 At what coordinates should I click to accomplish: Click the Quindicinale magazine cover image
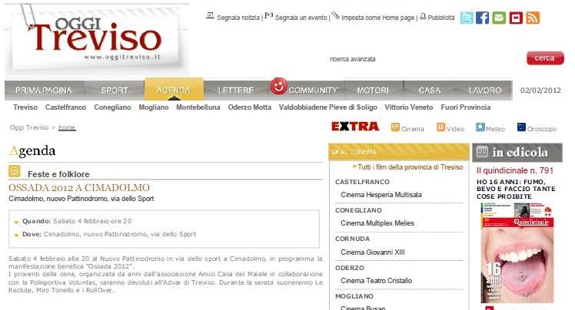coord(517,253)
